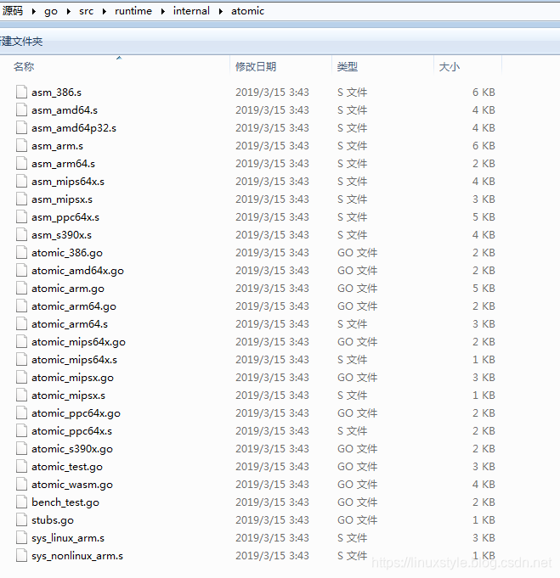Screen dimensions: 560x578
Task: Click S 文件 type of atomic_arm64.s
Action: pyautogui.click(x=352, y=323)
